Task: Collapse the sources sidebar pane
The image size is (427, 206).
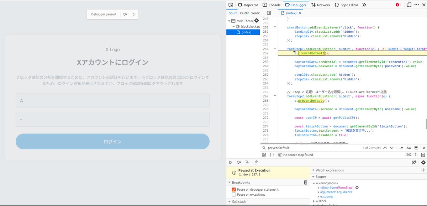Action: click(269, 13)
